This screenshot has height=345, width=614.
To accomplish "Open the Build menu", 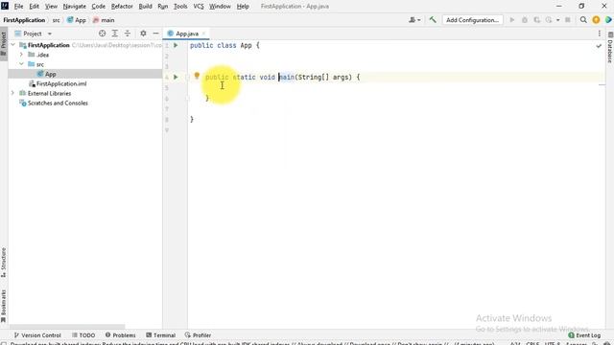I will click(x=145, y=7).
